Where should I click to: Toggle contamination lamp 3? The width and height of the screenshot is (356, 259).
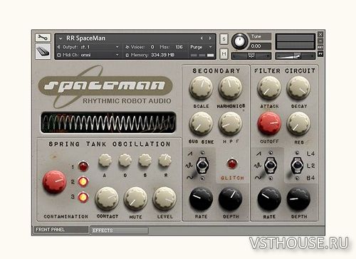(83, 197)
